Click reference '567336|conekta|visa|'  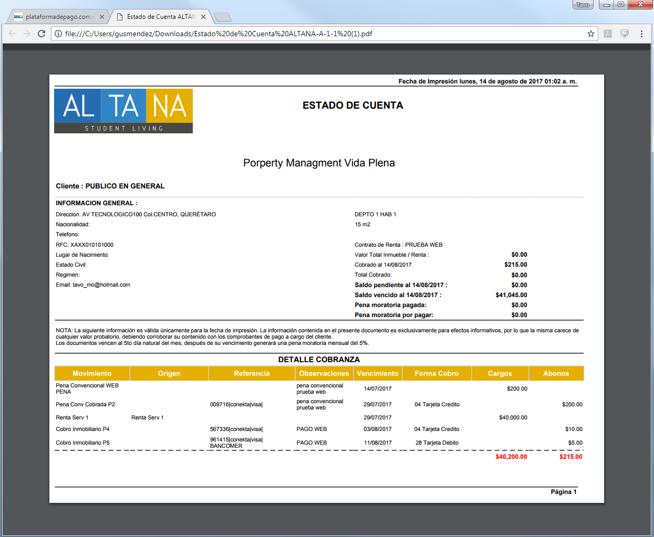pyautogui.click(x=236, y=429)
